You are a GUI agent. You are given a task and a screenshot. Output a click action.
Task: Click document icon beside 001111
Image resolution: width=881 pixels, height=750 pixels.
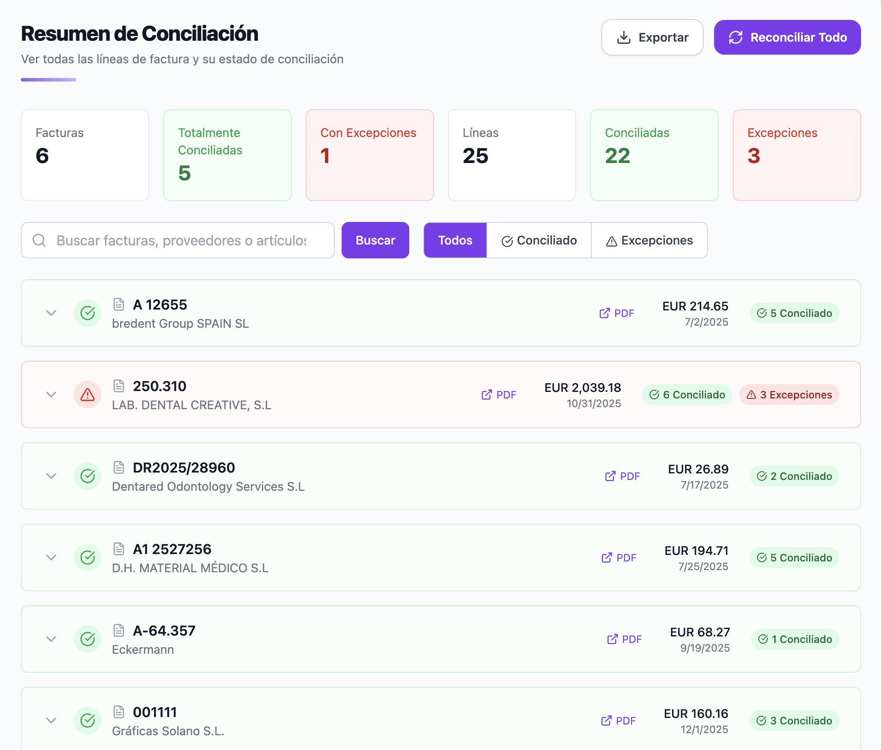click(119, 712)
